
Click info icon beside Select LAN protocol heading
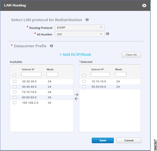tap(87, 20)
